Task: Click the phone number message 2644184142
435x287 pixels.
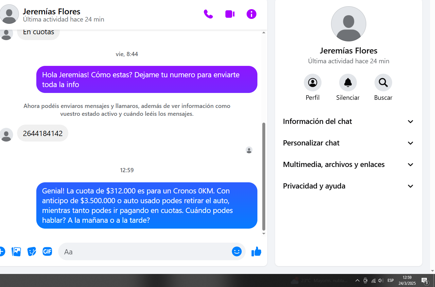Action: coord(43,133)
